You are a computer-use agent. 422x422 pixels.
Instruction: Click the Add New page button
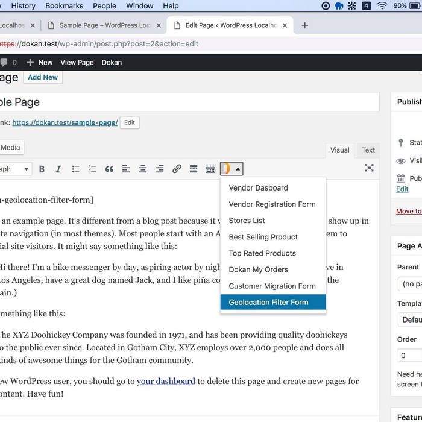tap(43, 77)
